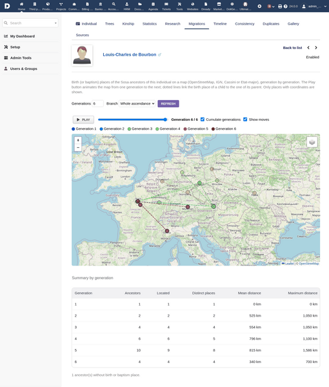
Task: Open the admin user menu
Action: [x=314, y=6]
